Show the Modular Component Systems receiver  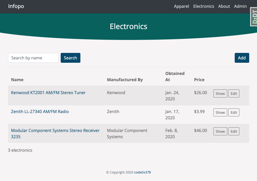tap(220, 131)
